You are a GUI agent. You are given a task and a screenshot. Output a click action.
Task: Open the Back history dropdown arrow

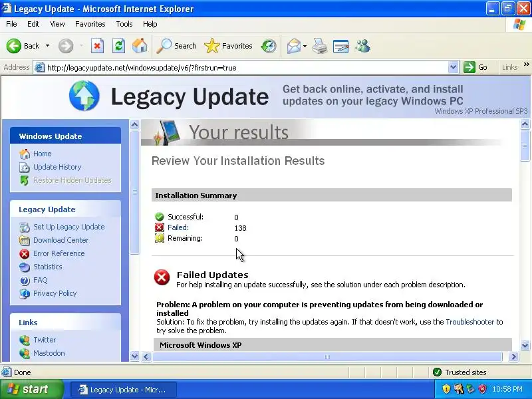coord(47,46)
